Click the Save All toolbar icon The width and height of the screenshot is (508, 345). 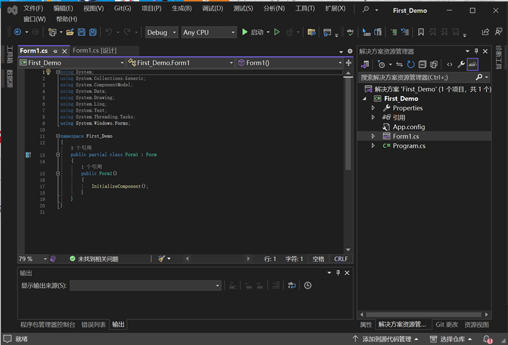(93, 32)
